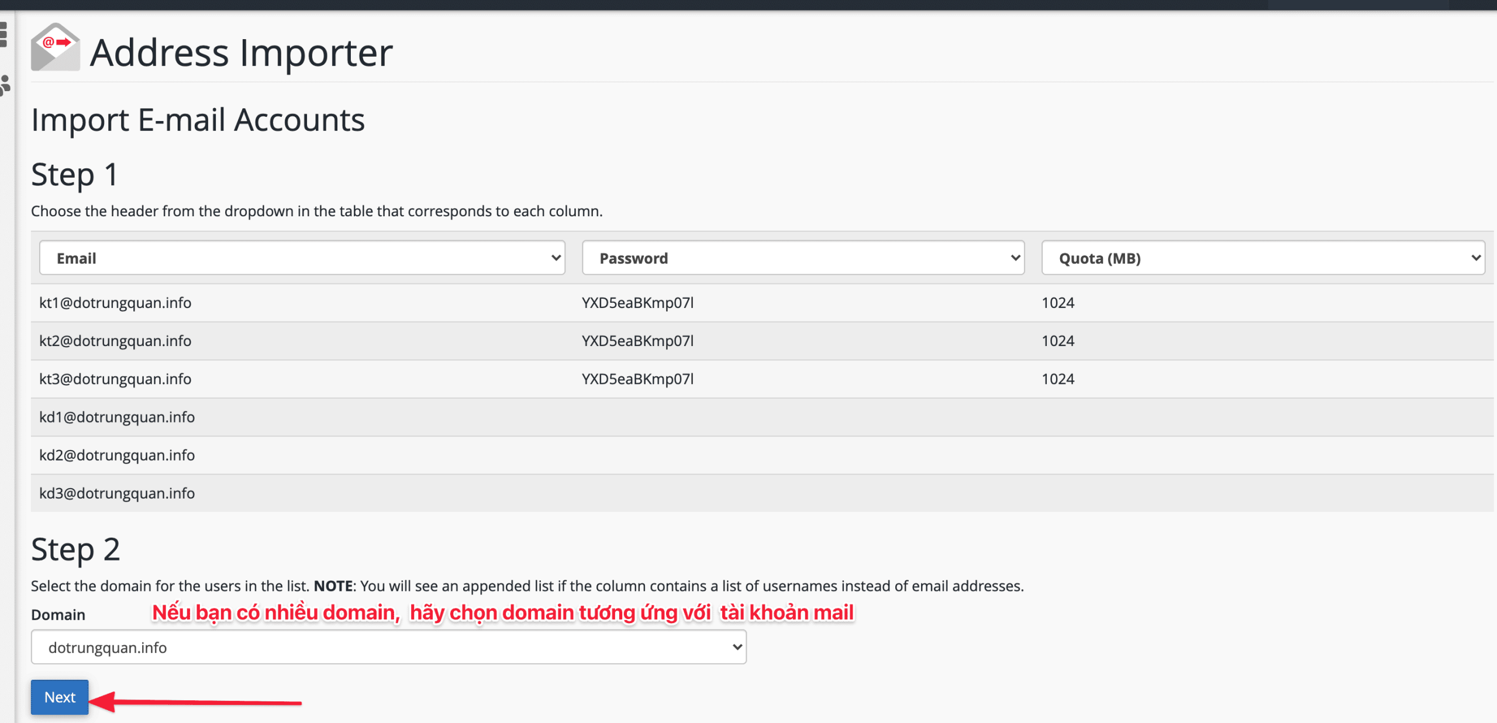Click the blue Next button
This screenshot has height=723, width=1497.
tap(59, 697)
